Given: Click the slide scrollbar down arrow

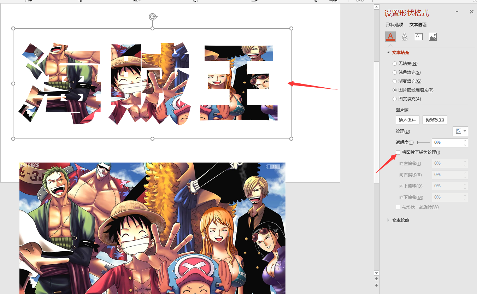Looking at the screenshot, I should click(376, 273).
